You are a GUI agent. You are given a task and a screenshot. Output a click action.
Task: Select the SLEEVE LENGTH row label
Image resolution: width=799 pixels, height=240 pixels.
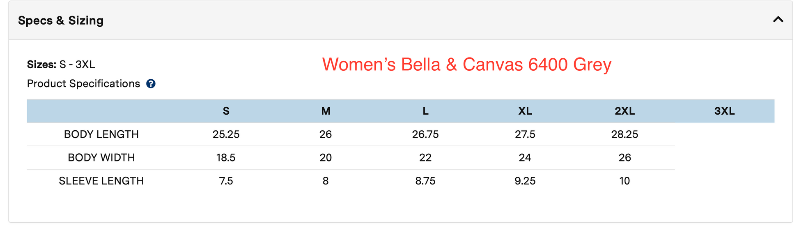pos(101,181)
